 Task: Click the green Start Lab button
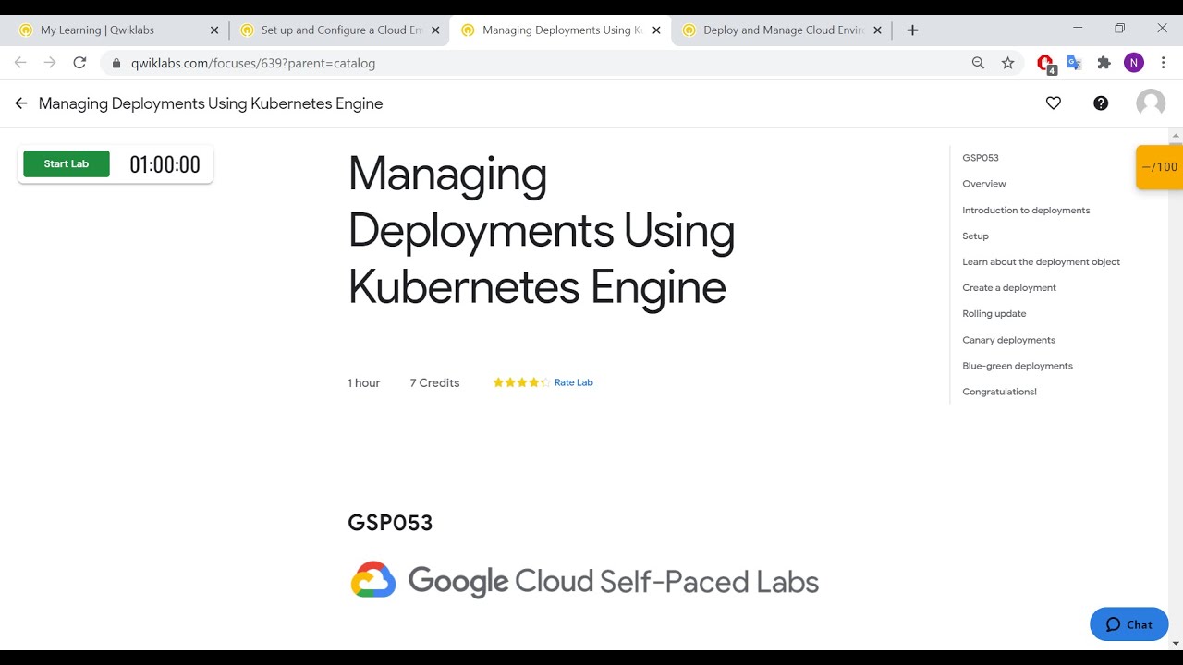point(67,163)
